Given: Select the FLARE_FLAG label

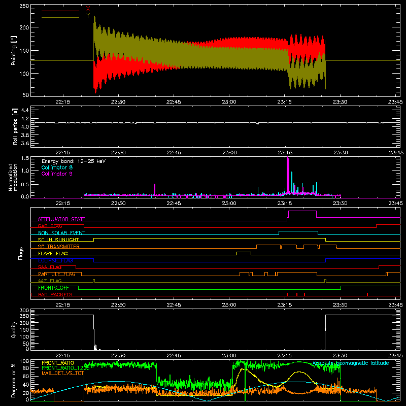Looking at the screenshot, I should click(x=53, y=253).
